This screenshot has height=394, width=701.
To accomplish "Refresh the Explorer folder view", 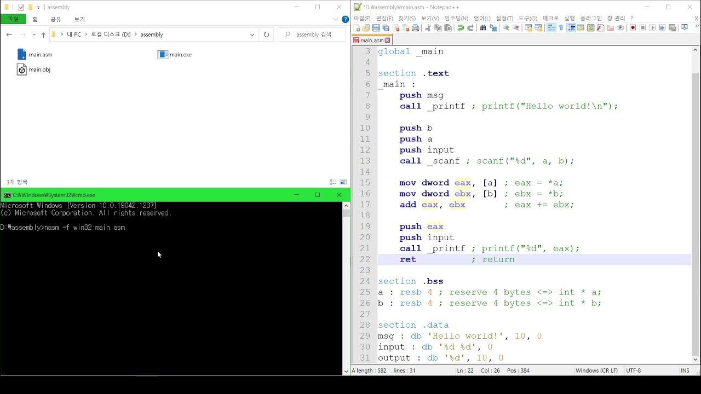I will pyautogui.click(x=266, y=34).
